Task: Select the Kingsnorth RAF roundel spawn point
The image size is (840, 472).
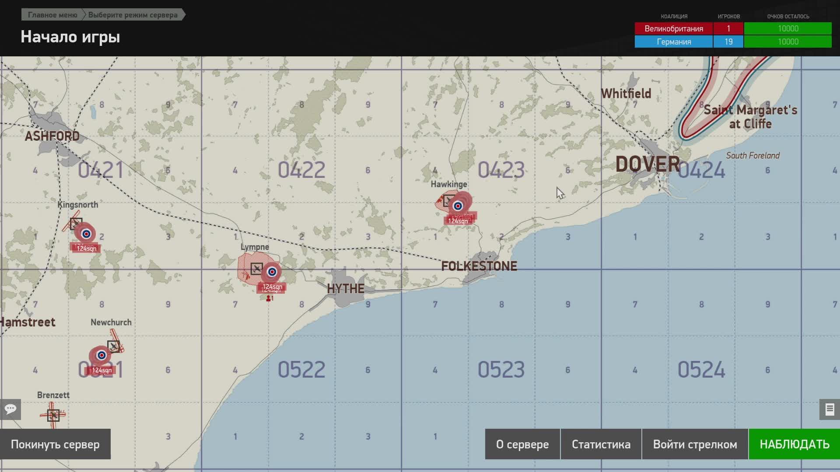Action: (x=86, y=234)
